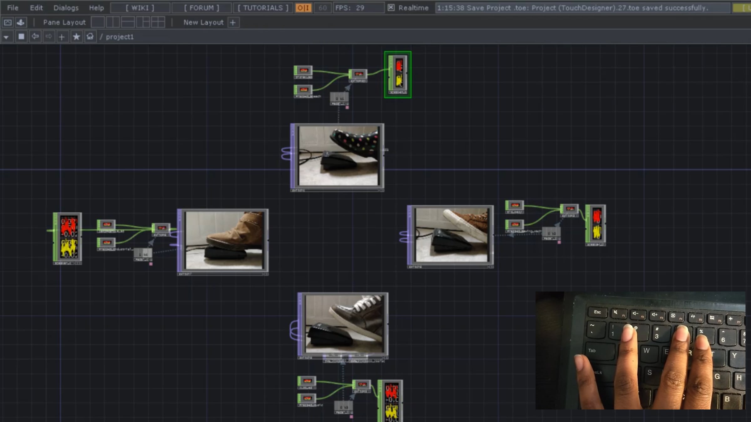The image size is (751, 422).
Task: Open the Edit menu
Action: point(36,8)
